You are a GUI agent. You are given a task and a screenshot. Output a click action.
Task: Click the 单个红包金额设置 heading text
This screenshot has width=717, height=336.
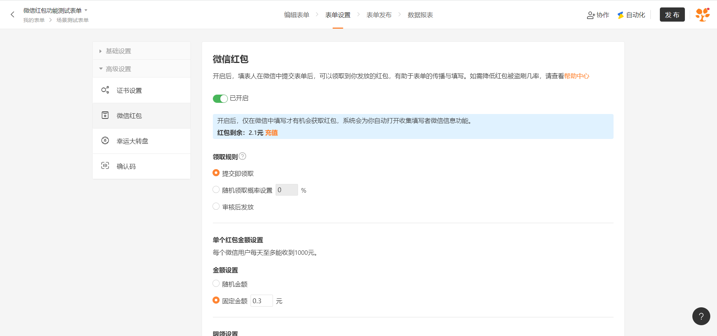(x=238, y=240)
